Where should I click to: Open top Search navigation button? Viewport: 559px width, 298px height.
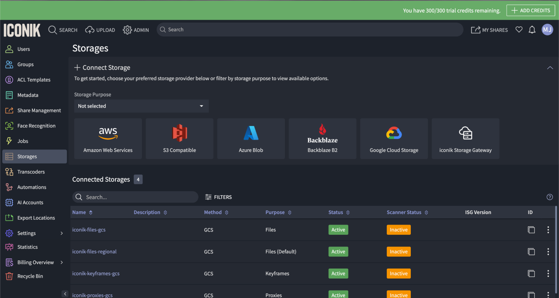(63, 30)
